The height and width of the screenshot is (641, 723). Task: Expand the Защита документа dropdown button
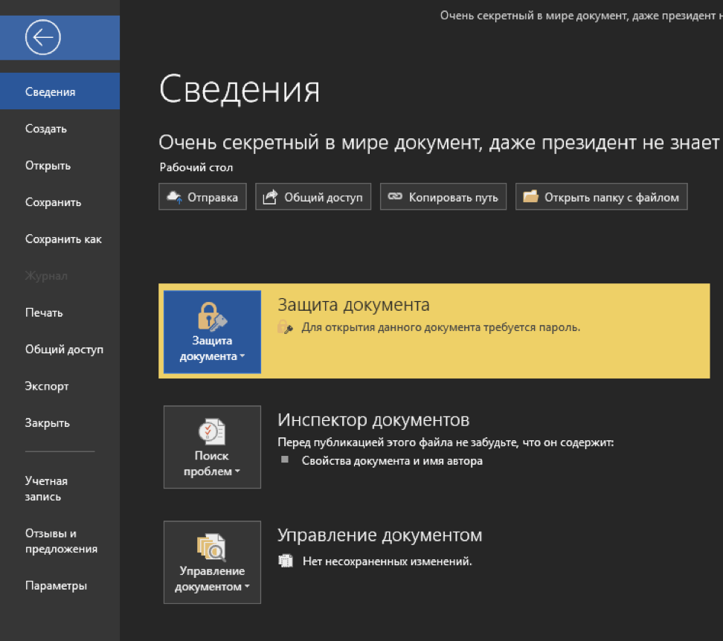(x=212, y=332)
